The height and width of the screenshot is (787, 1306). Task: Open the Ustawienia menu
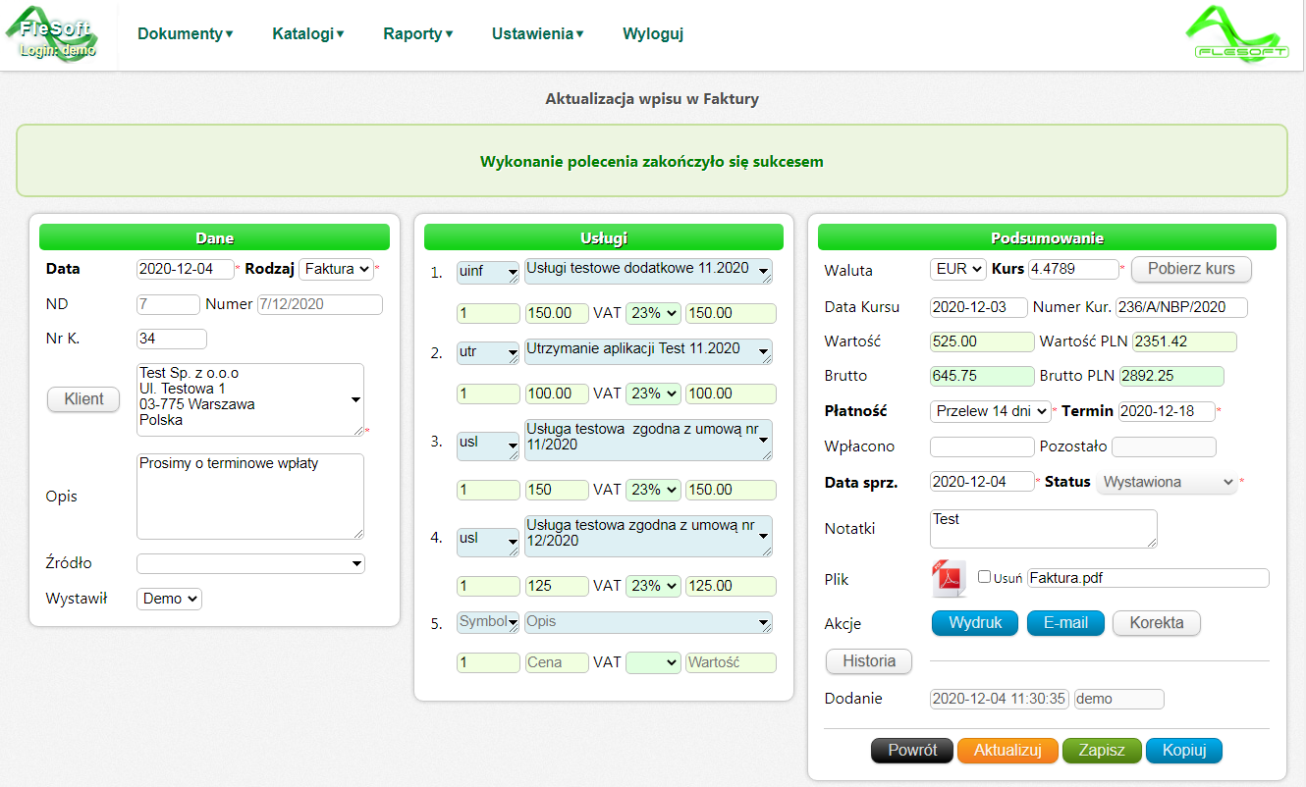tap(538, 33)
